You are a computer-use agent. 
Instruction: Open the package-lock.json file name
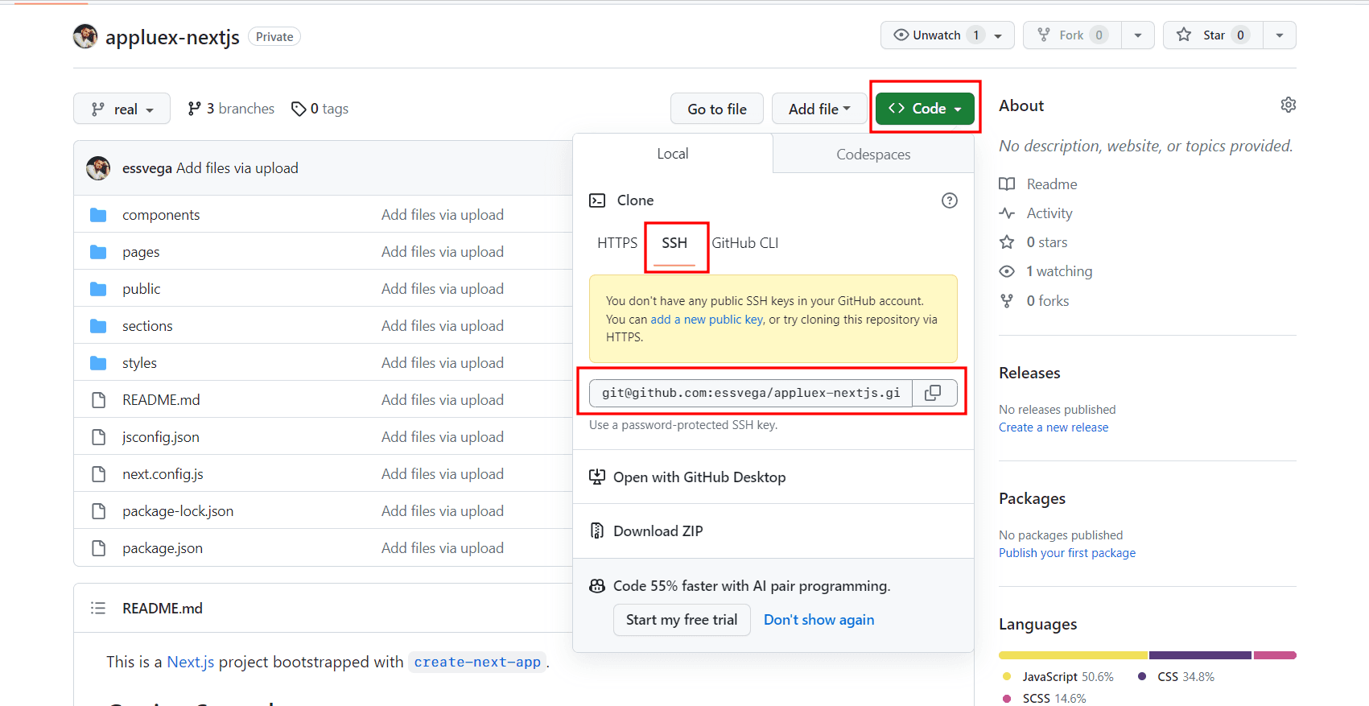[x=178, y=511]
